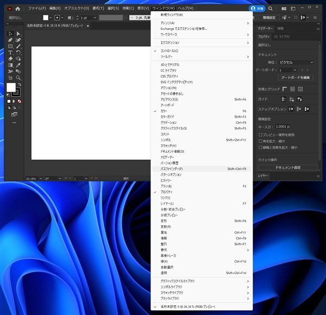Viewport: 326px width, 315px height.
Task: Select the Selection tool (black arrow)
Action: (10, 34)
